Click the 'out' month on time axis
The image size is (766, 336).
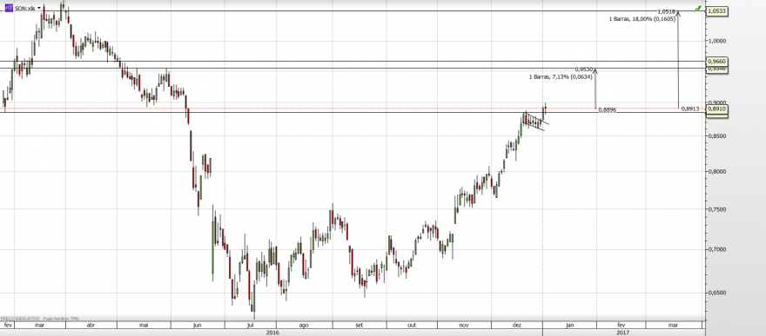pos(412,325)
